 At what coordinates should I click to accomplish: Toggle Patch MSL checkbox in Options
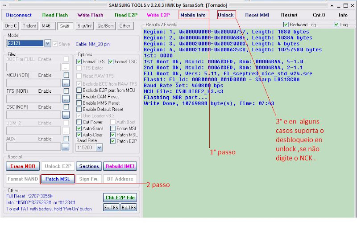click(x=113, y=135)
